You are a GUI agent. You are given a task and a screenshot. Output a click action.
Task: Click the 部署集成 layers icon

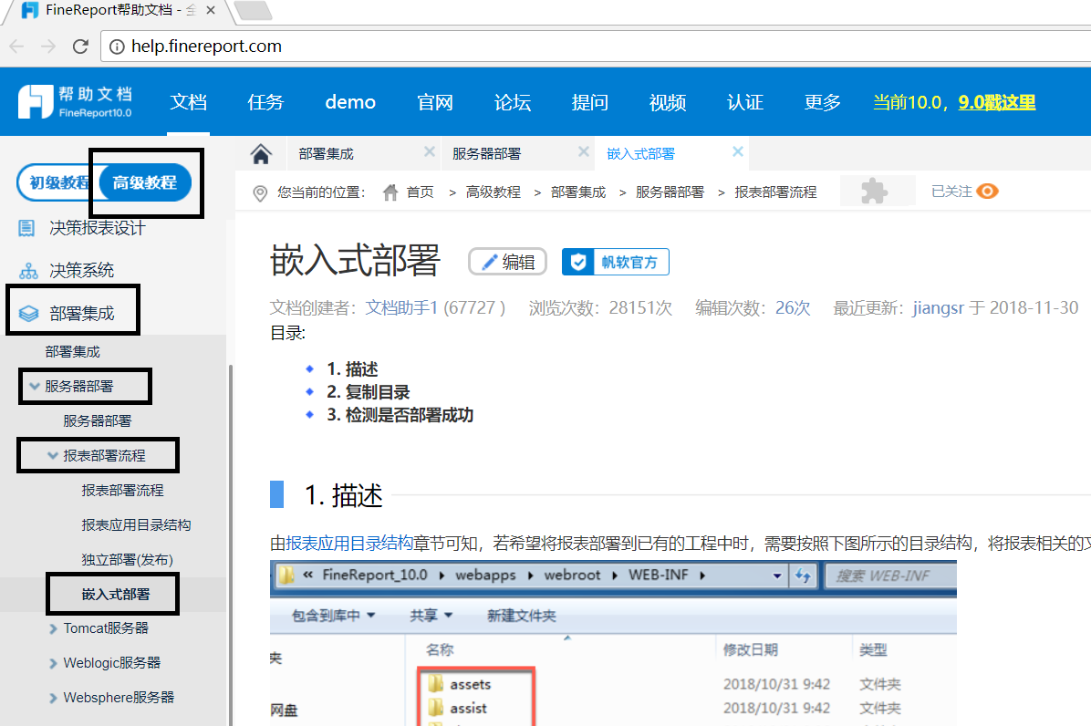(x=28, y=314)
